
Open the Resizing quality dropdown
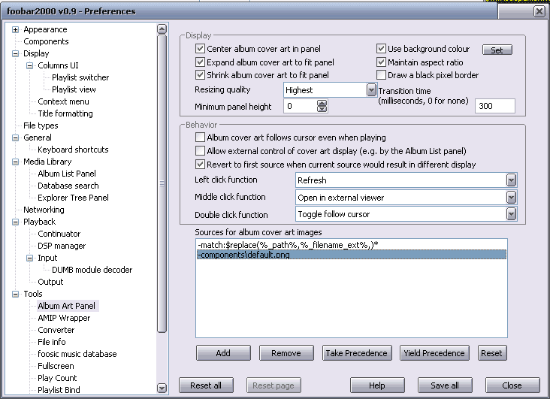(371, 90)
